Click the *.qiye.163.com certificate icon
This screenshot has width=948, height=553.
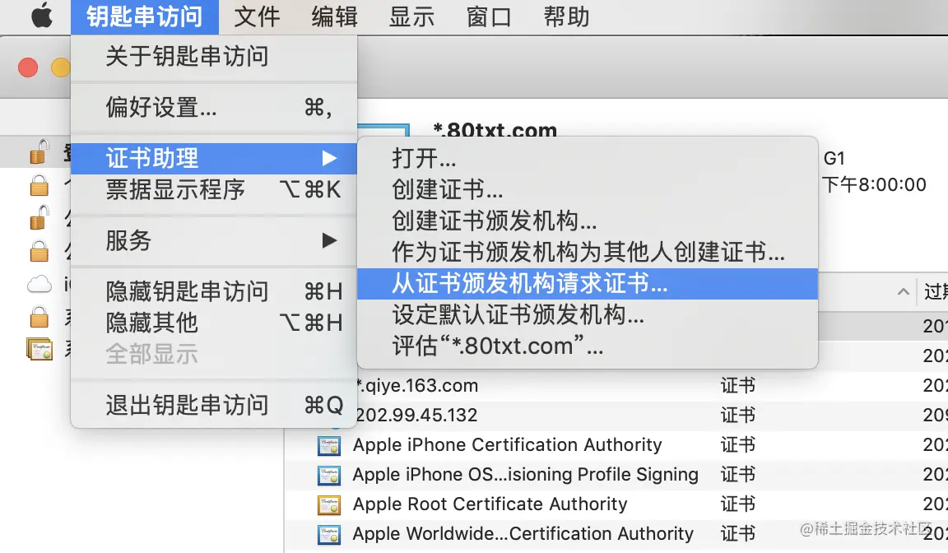(329, 385)
